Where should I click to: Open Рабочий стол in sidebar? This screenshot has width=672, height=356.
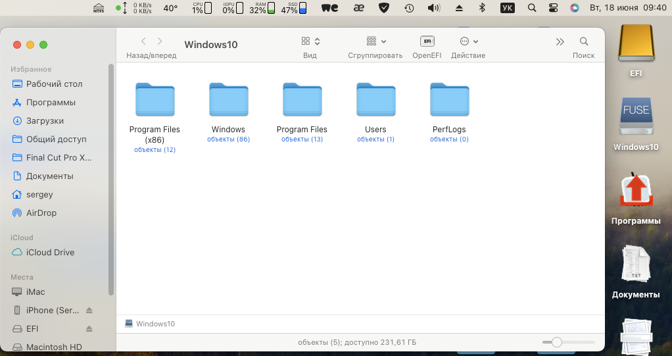point(54,84)
